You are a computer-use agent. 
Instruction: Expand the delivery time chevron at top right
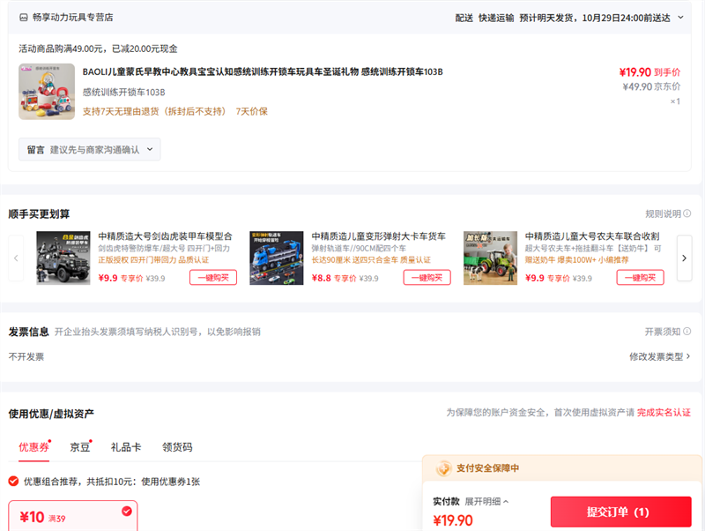(680, 18)
